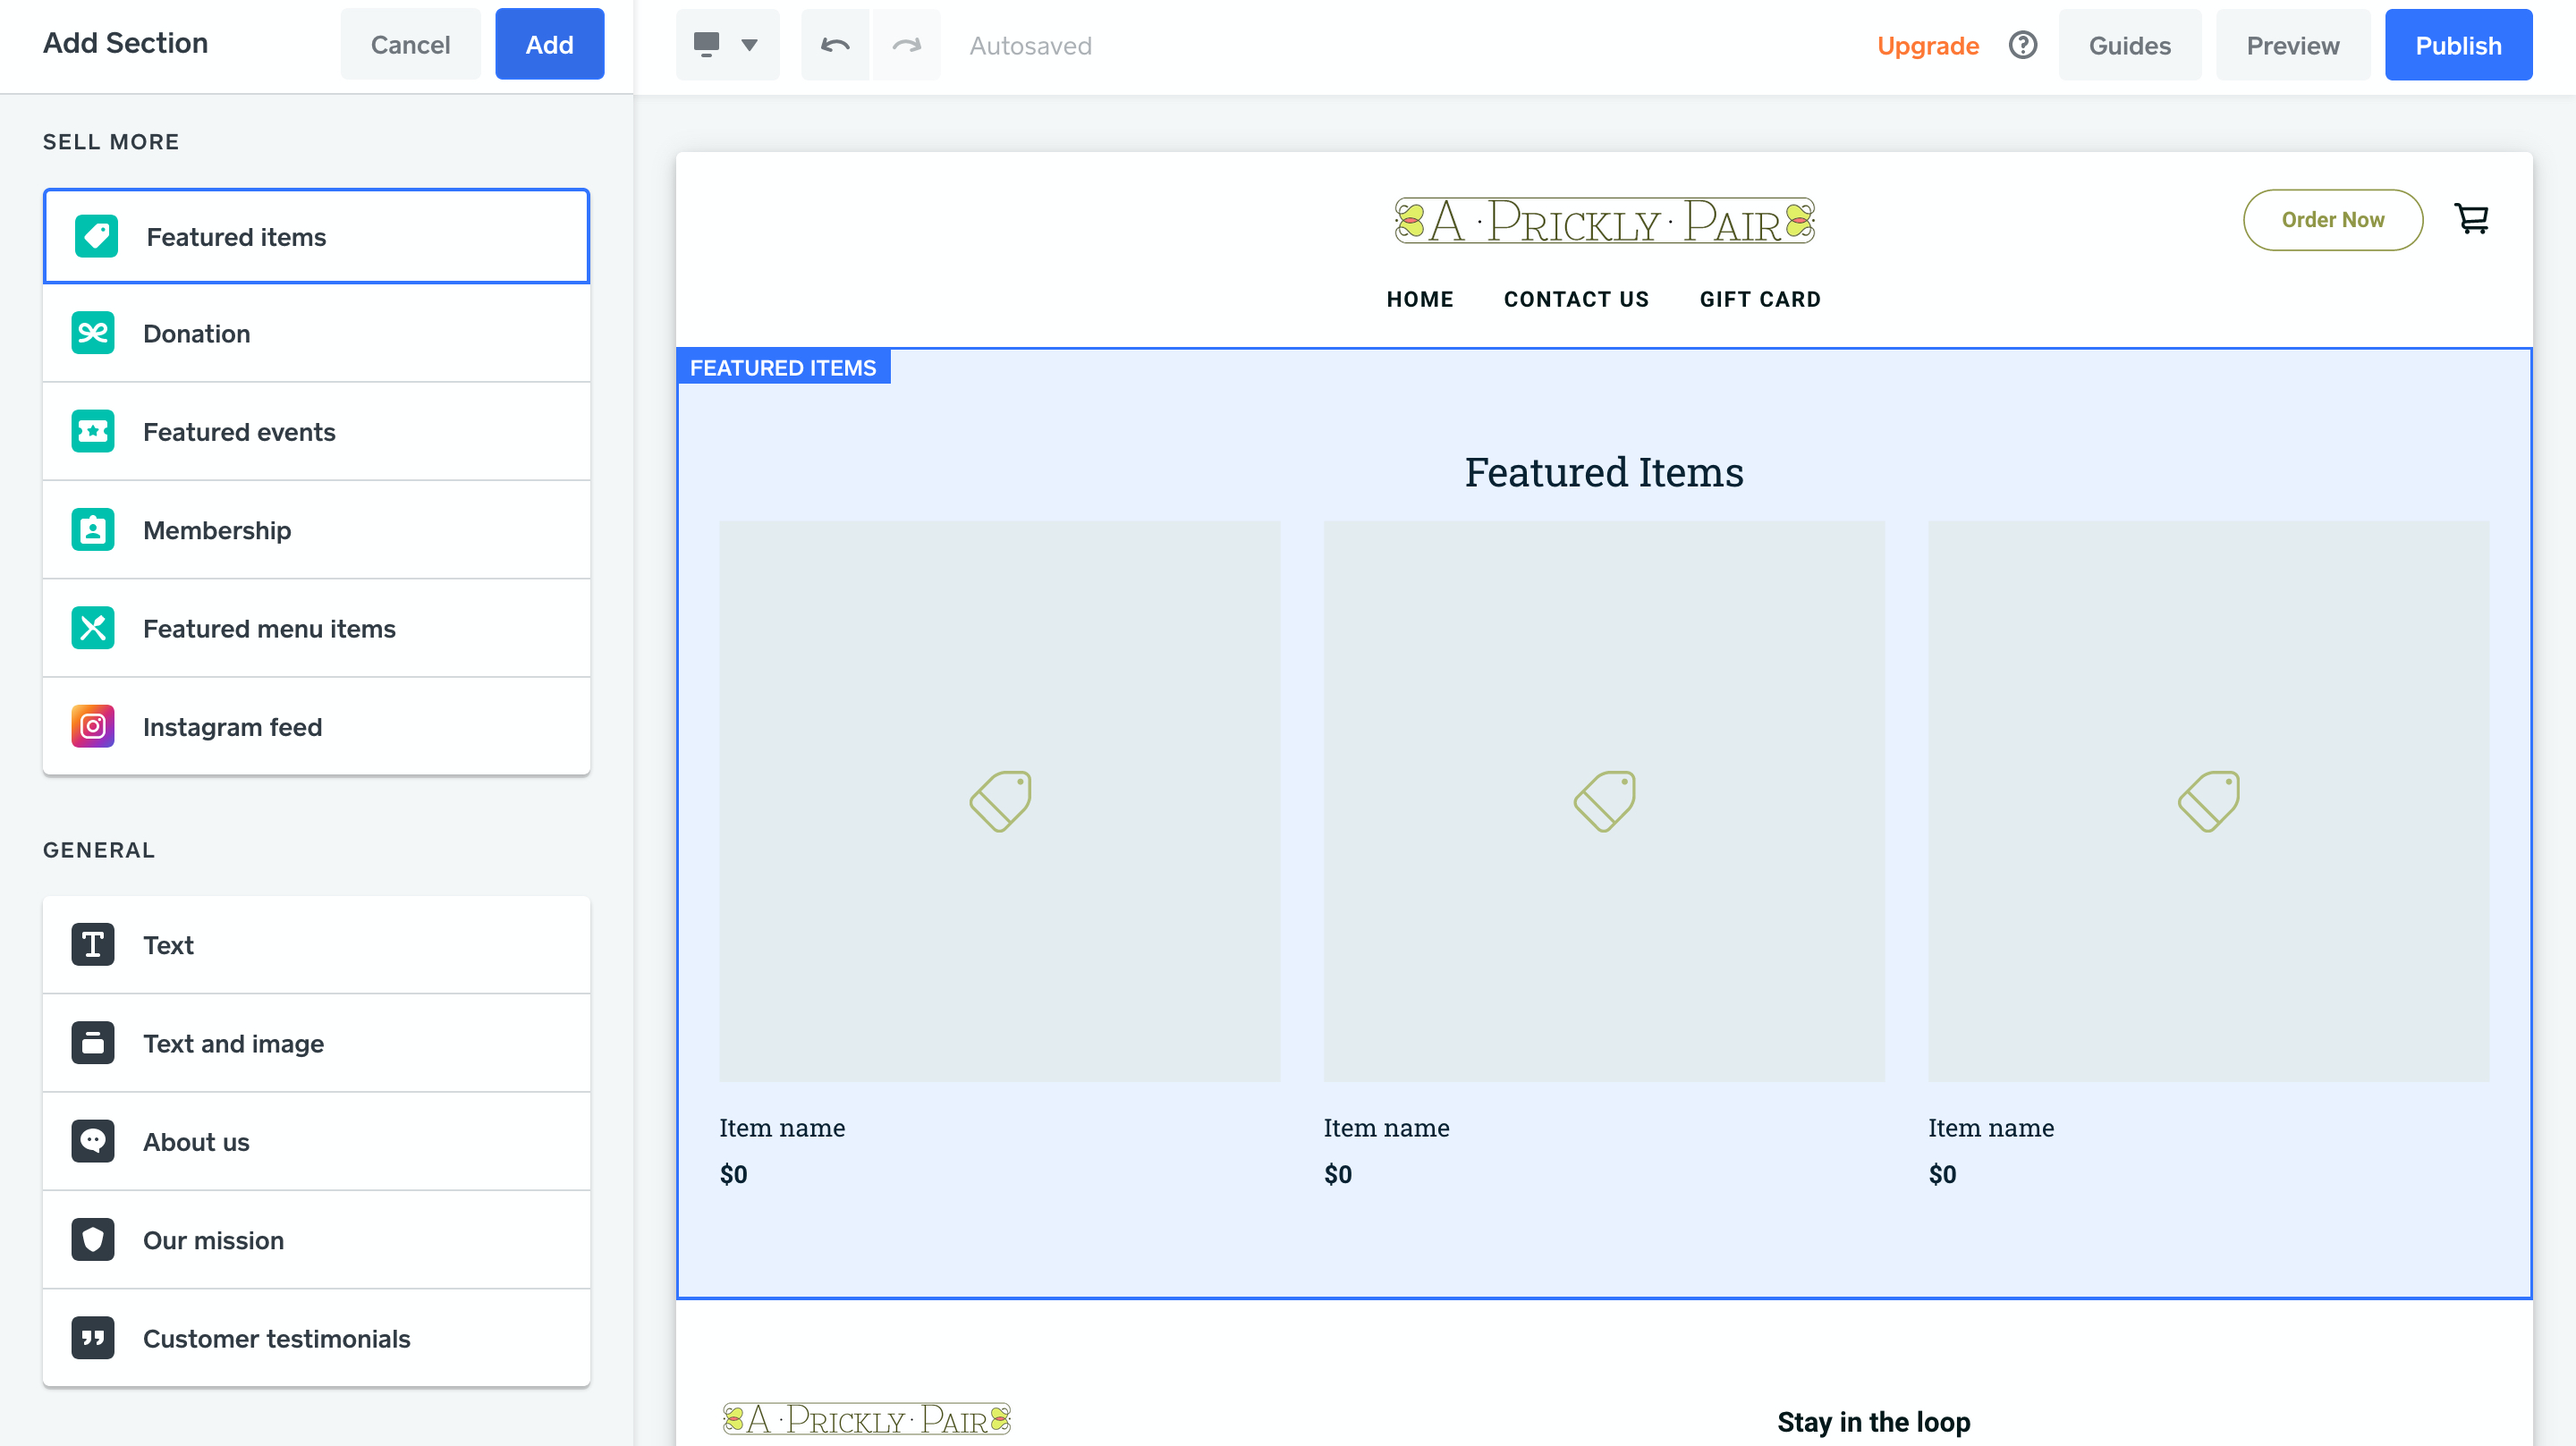Select the Instagram feed icon

93,726
